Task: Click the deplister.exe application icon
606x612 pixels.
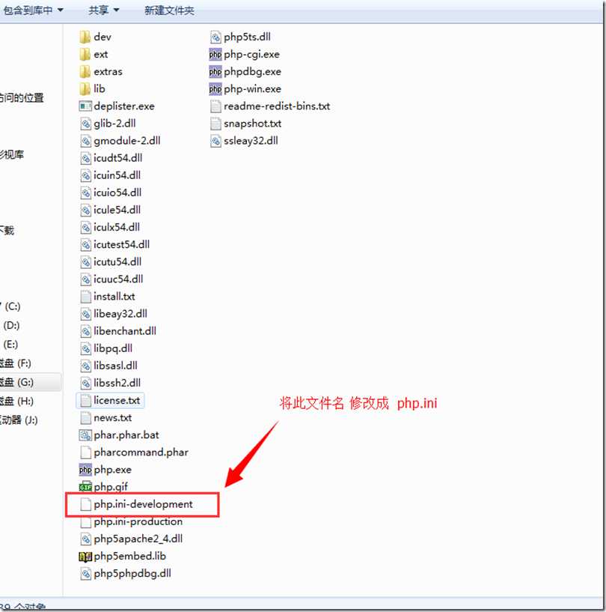Action: 85,106
